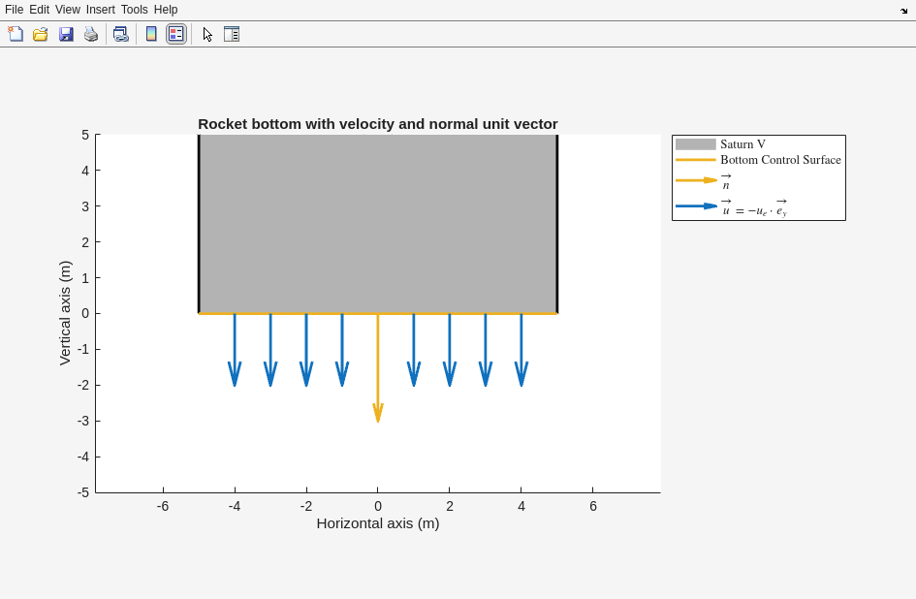Insert a colorbar from the toolbar

click(x=151, y=34)
